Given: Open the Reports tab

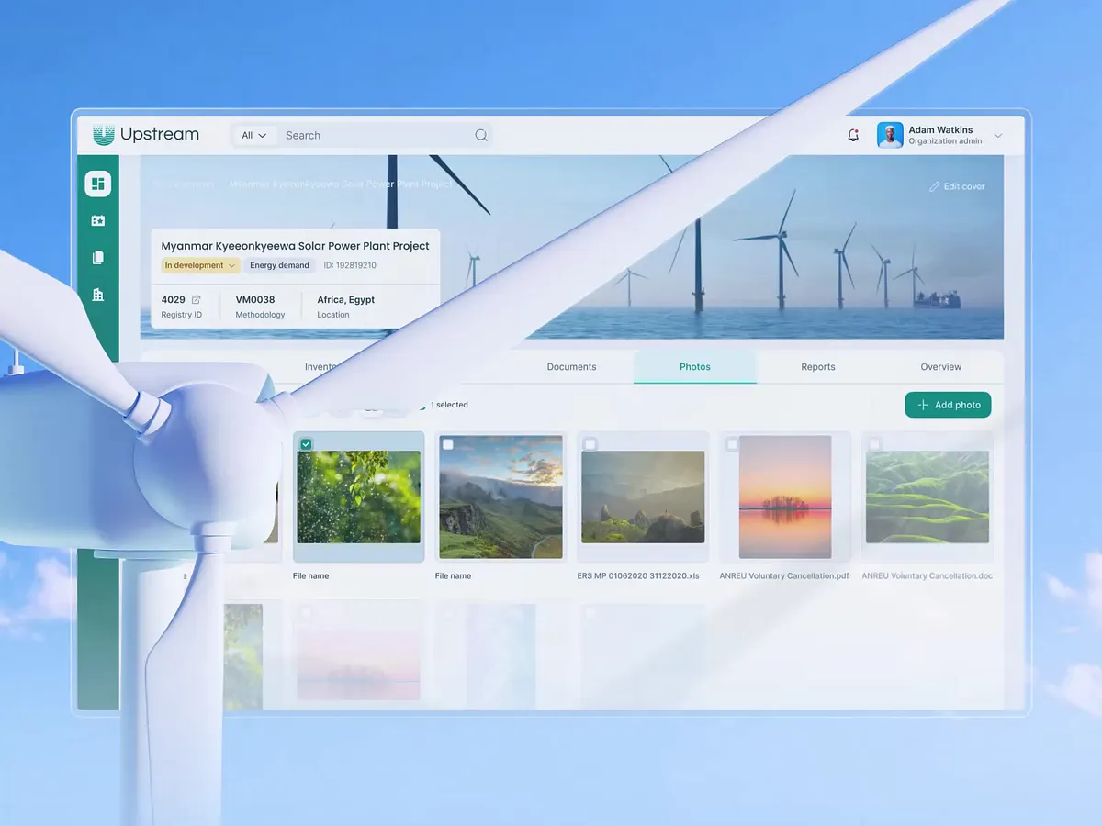Looking at the screenshot, I should click(817, 366).
